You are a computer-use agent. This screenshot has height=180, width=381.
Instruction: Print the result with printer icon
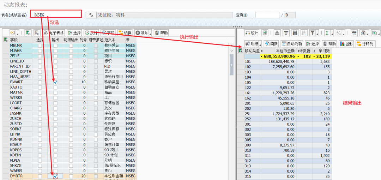point(354,32)
